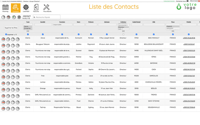Click the round person icon beside CONTACT
Image resolution: width=200 pixels, height=125 pixels.
(3, 17)
